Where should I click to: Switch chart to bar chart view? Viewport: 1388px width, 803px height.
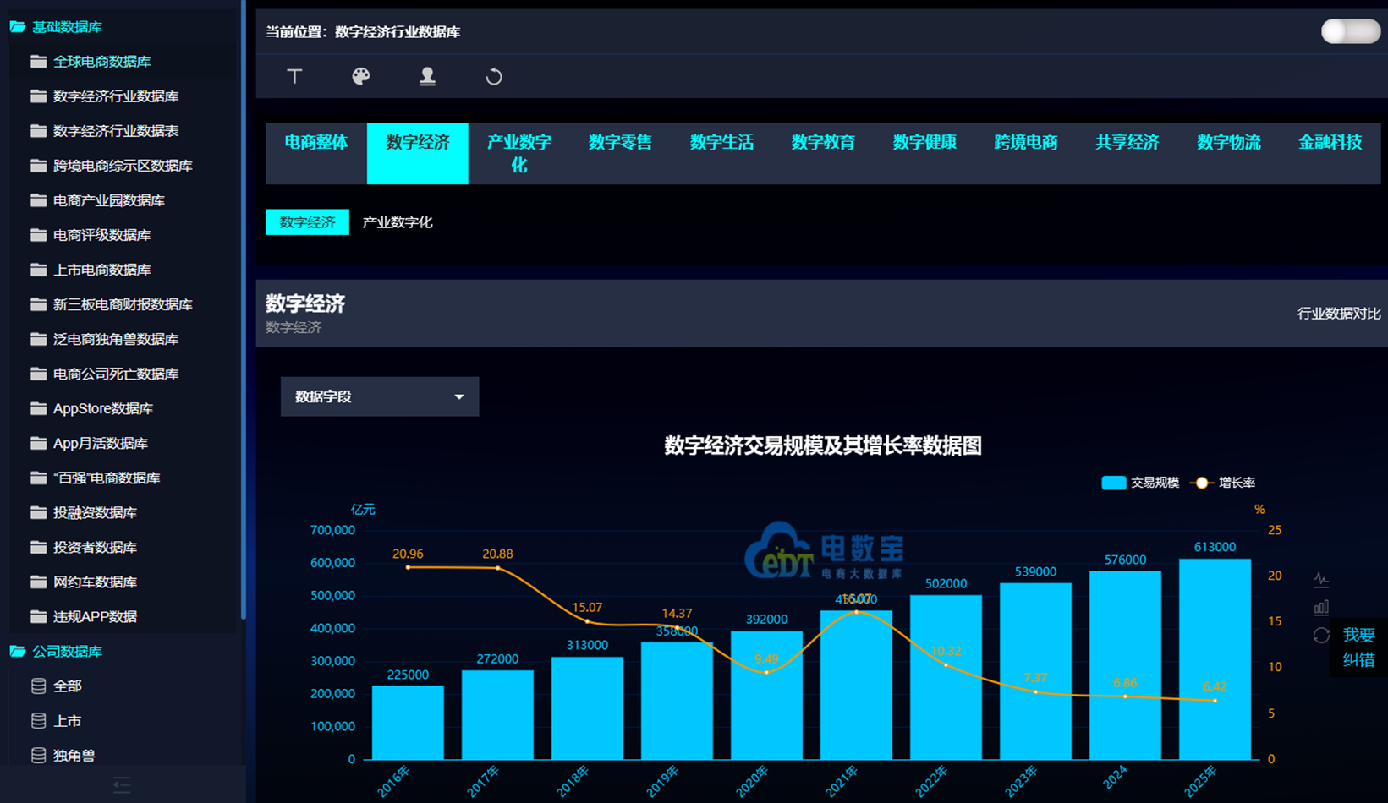1321,607
